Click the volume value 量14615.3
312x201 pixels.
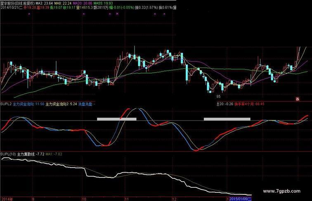click(85, 7)
